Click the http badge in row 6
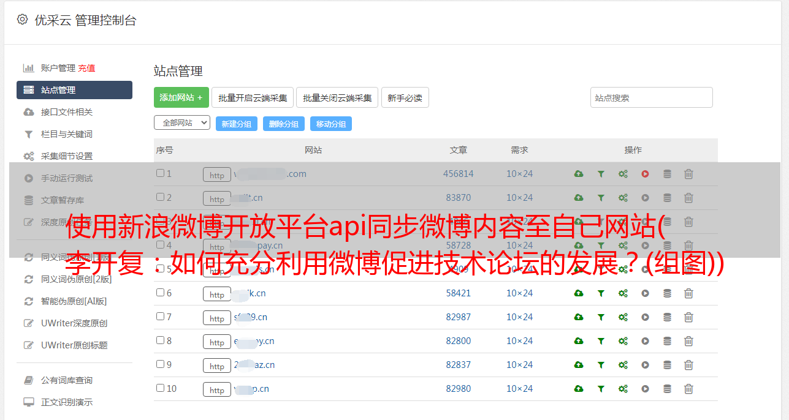This screenshot has height=420, width=789. tap(217, 294)
